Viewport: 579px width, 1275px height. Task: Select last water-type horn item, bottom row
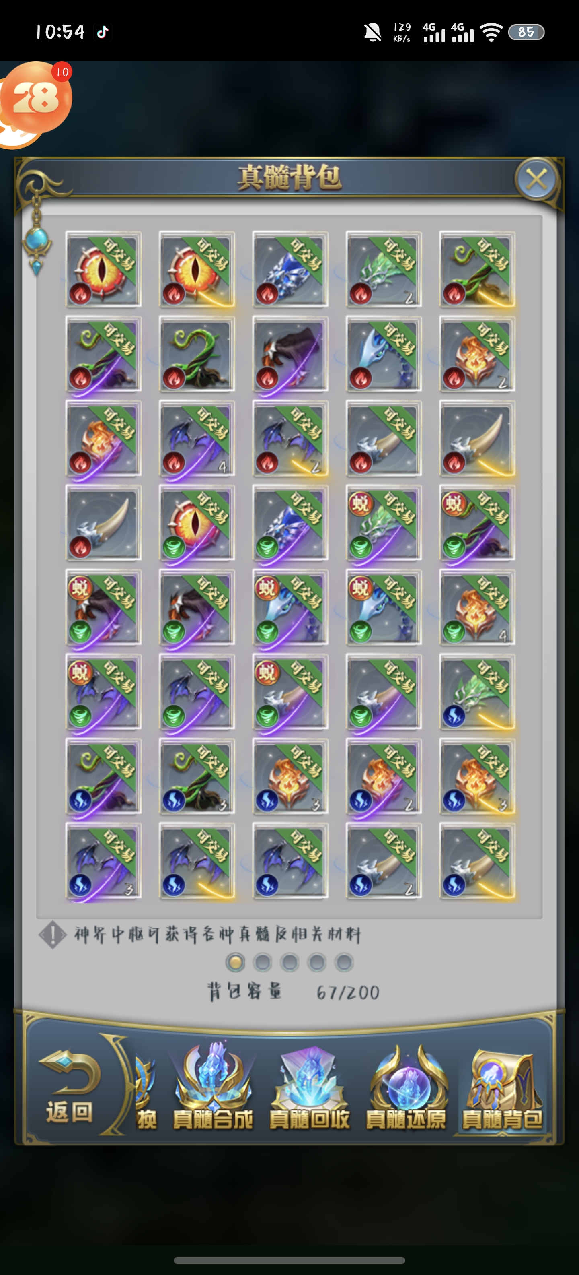477,861
